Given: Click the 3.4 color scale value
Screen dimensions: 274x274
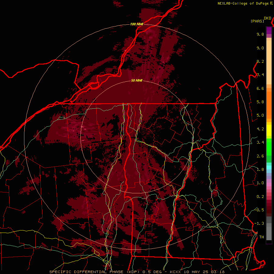Looking at the screenshot, I should click(260, 142).
